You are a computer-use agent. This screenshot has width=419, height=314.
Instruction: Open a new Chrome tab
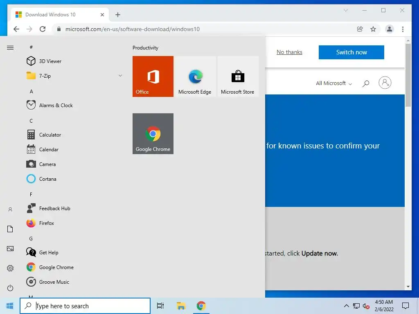[118, 15]
